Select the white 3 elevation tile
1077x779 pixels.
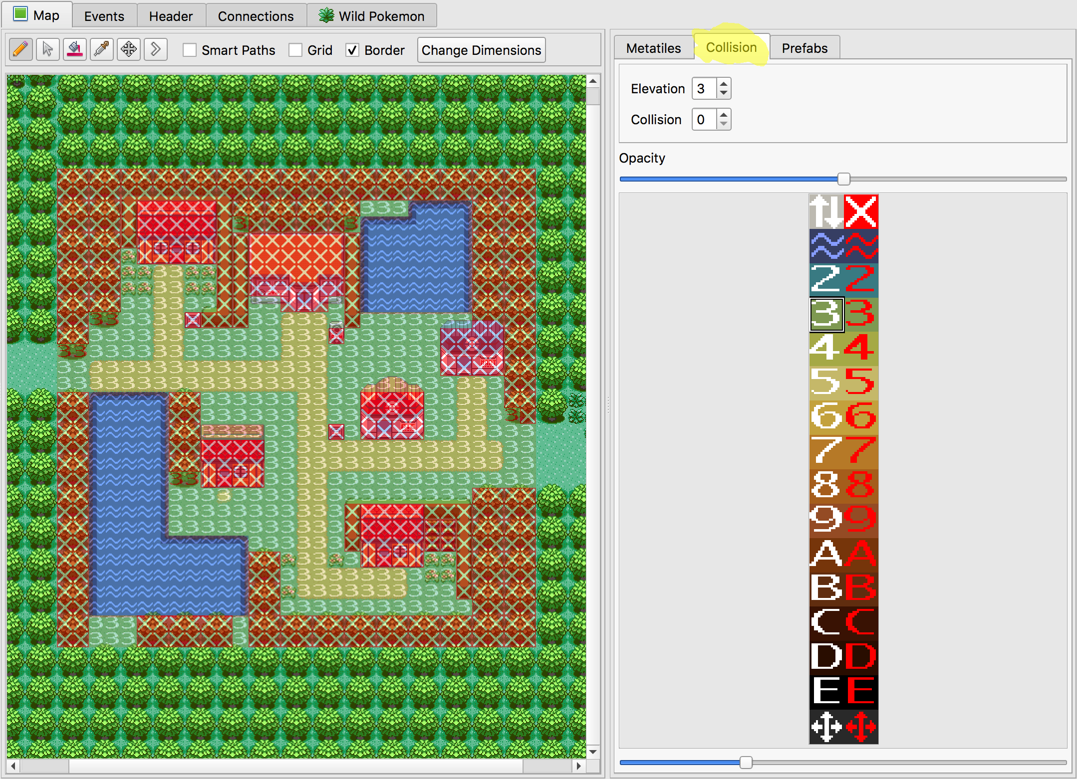(x=826, y=315)
